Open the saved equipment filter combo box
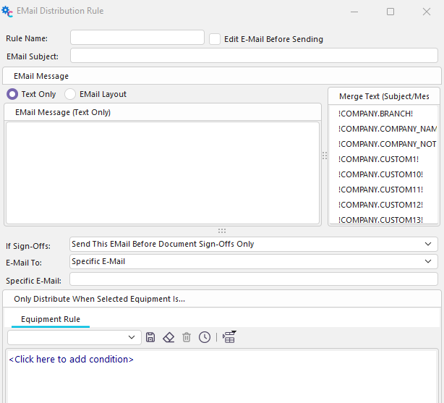The image size is (444, 403). (x=74, y=337)
